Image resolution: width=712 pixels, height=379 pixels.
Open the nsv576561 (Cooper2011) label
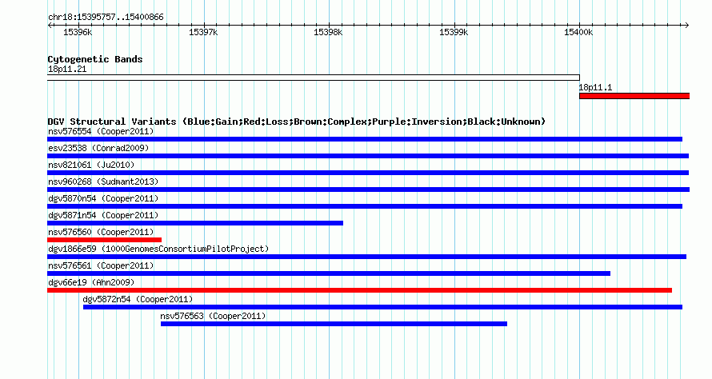click(101, 266)
